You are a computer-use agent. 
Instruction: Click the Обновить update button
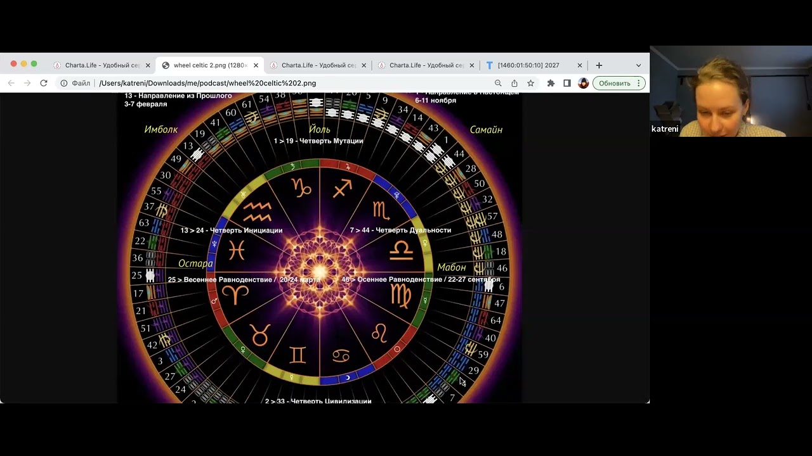click(615, 83)
